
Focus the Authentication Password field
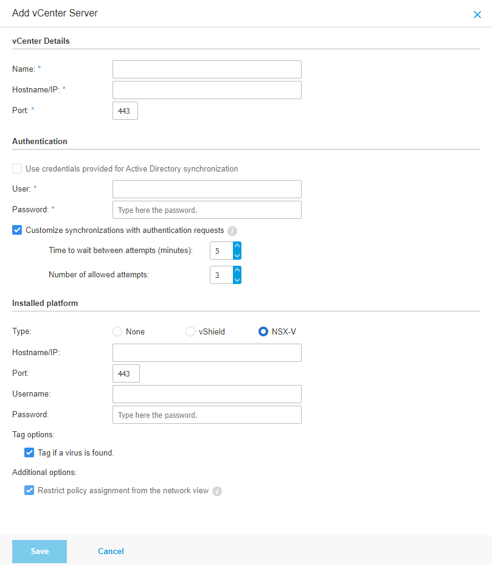coord(207,210)
